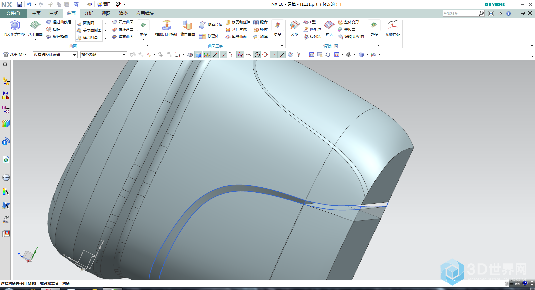This screenshot has height=290, width=535.
Task: Toggle snap to end point
Action: (x=215, y=55)
